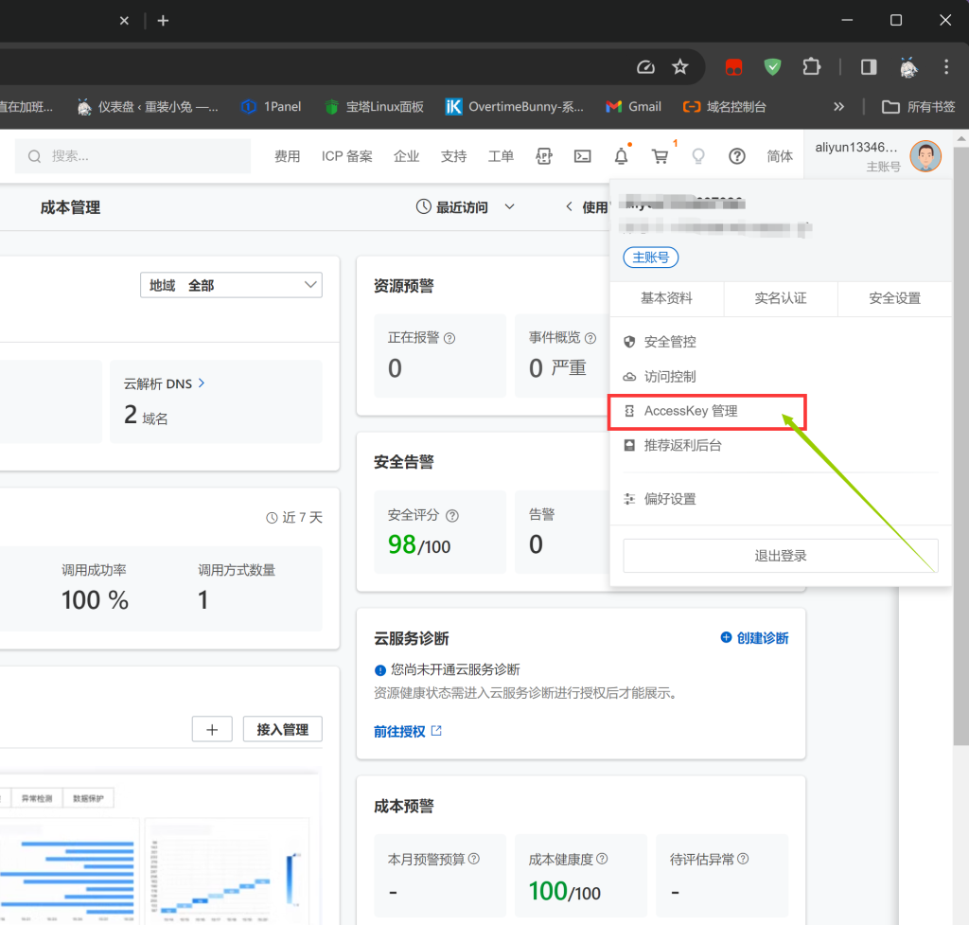Image resolution: width=969 pixels, height=925 pixels.
Task: Open the 支持 menu
Action: (x=453, y=156)
